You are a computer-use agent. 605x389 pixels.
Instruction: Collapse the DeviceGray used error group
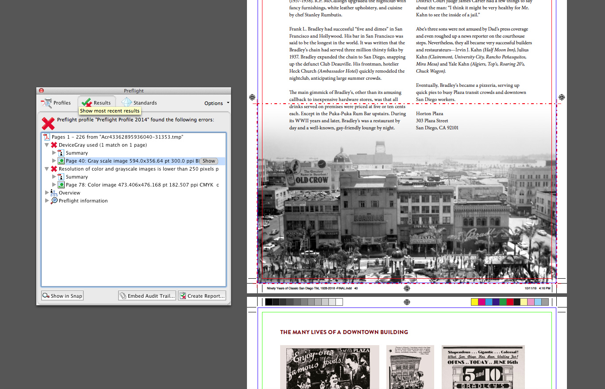click(47, 145)
